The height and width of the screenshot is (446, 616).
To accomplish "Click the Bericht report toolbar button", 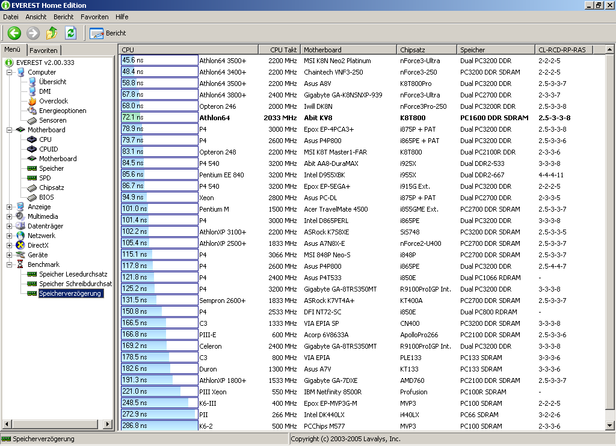I will (108, 33).
